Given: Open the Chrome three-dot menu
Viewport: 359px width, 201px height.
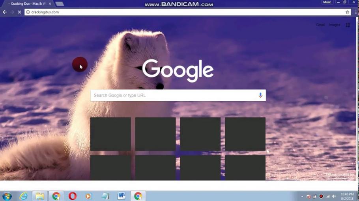Looking at the screenshot, I should coord(356,12).
